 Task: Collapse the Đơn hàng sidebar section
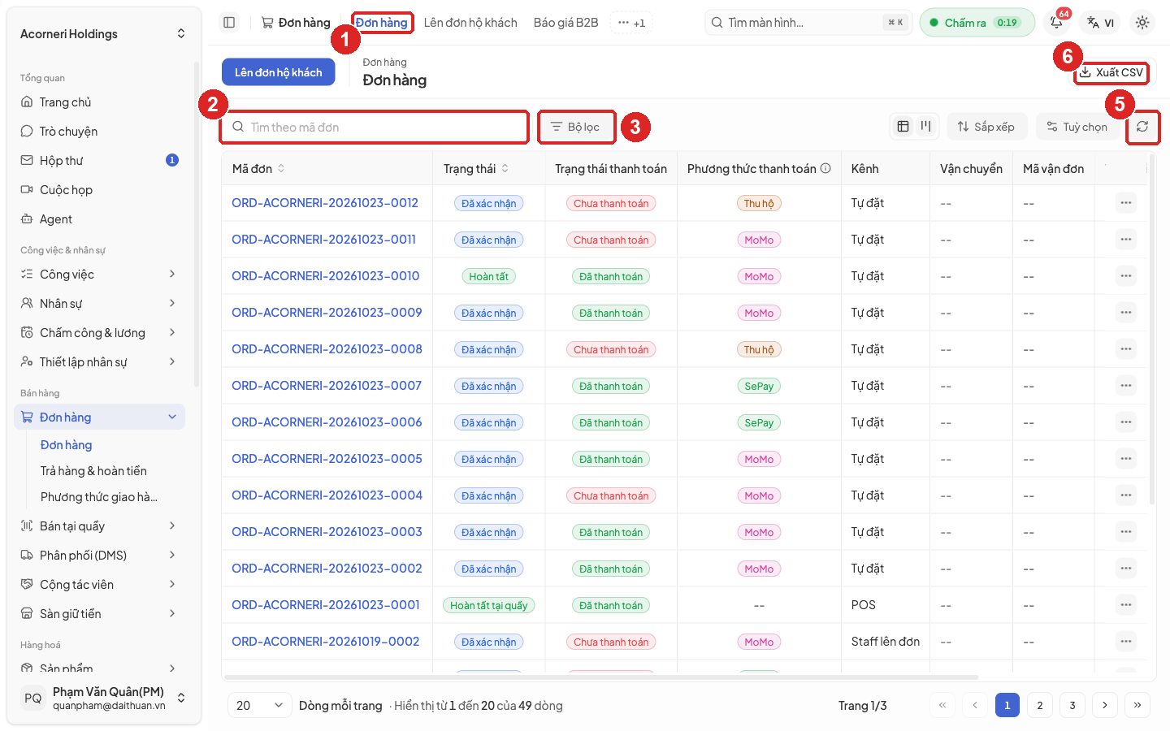(x=100, y=417)
